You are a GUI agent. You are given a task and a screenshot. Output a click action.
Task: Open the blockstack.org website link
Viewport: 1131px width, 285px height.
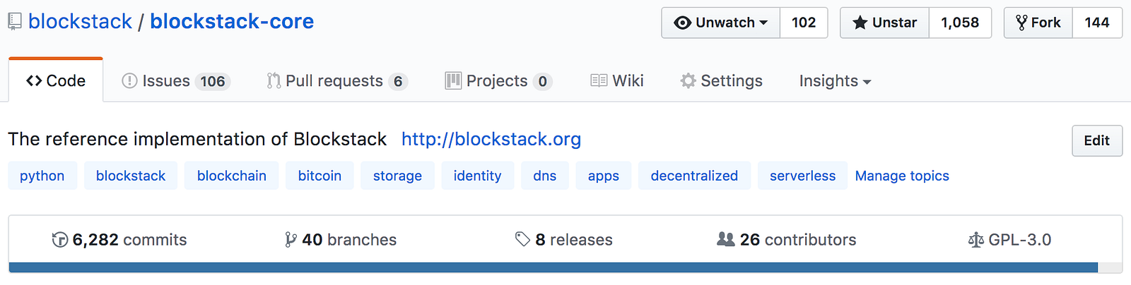(491, 139)
